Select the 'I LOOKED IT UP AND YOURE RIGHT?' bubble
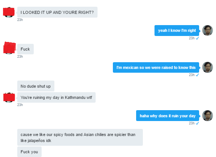 (57, 12)
